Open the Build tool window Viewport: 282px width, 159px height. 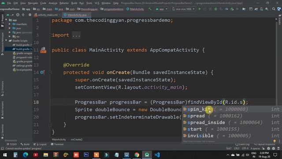tap(25, 144)
